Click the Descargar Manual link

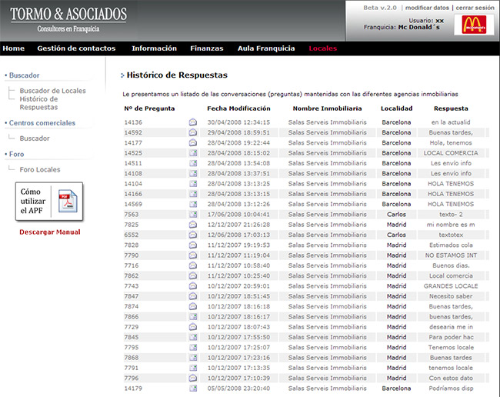[x=49, y=232]
